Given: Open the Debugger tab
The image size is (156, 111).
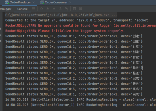Looking at the screenshot, I should point(6,9).
